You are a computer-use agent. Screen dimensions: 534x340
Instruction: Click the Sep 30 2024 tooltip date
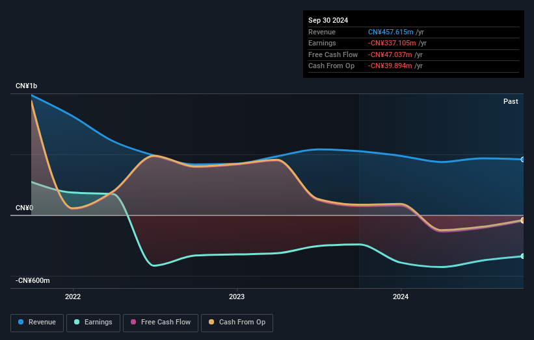click(x=328, y=20)
